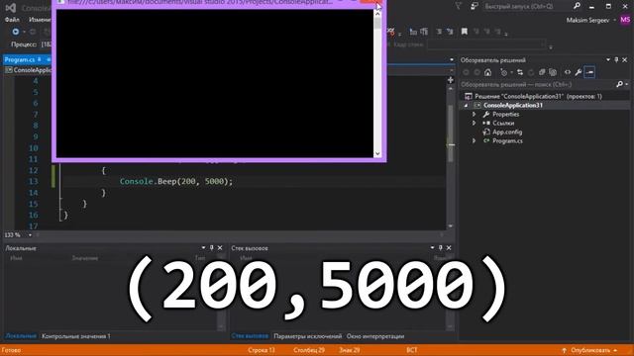Screen dimensions: 634x356
Task: Click the increase indent toolbar icon
Action: pos(424,32)
